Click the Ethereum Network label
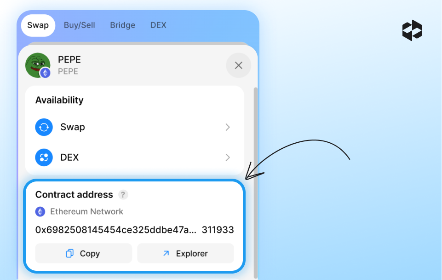 point(86,211)
